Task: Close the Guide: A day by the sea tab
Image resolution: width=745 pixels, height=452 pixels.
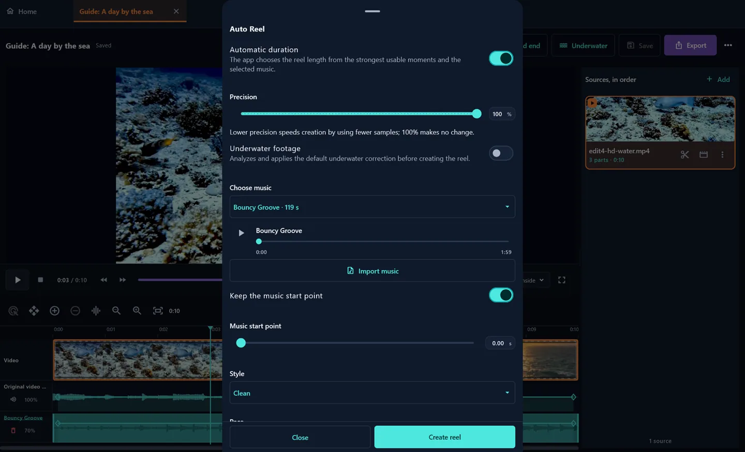Action: [x=176, y=11]
